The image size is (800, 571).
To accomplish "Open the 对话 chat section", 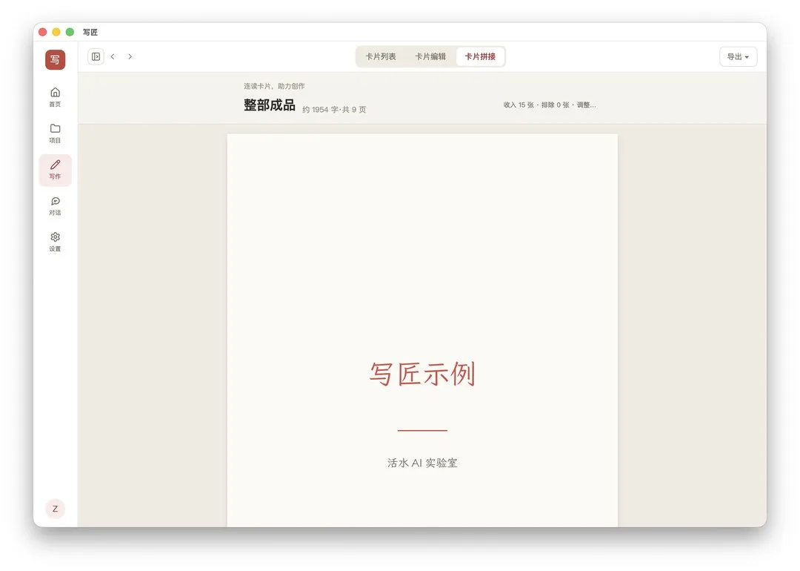I will click(x=55, y=206).
